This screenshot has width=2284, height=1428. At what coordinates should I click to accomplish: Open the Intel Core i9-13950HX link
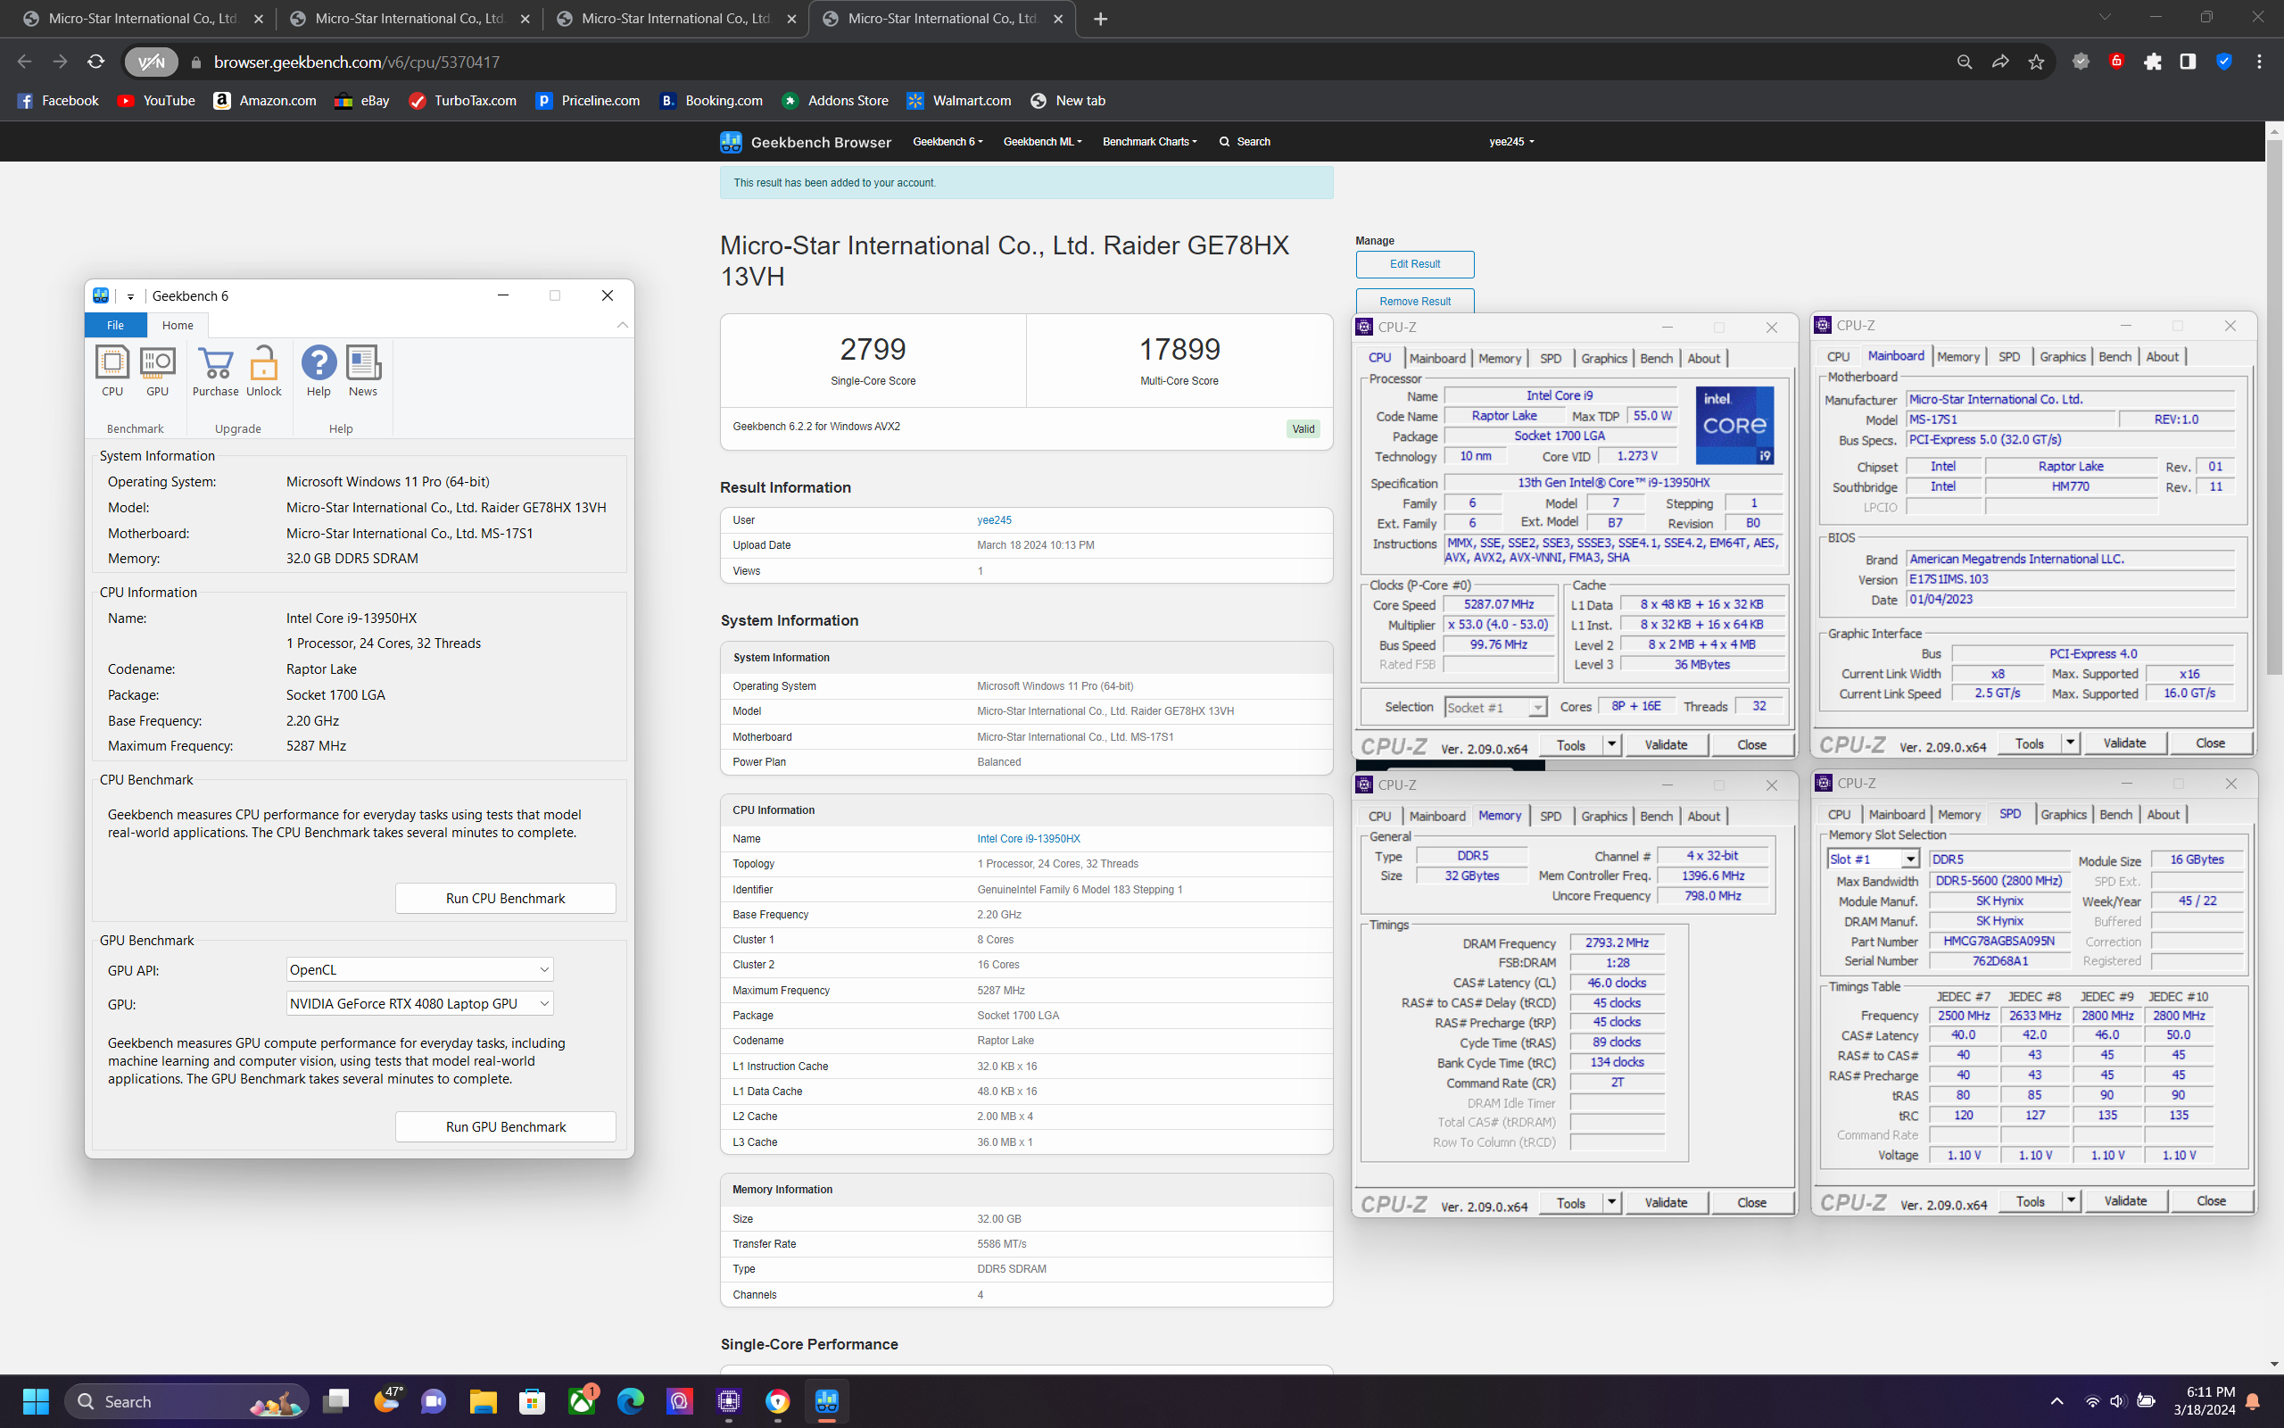tap(1028, 839)
